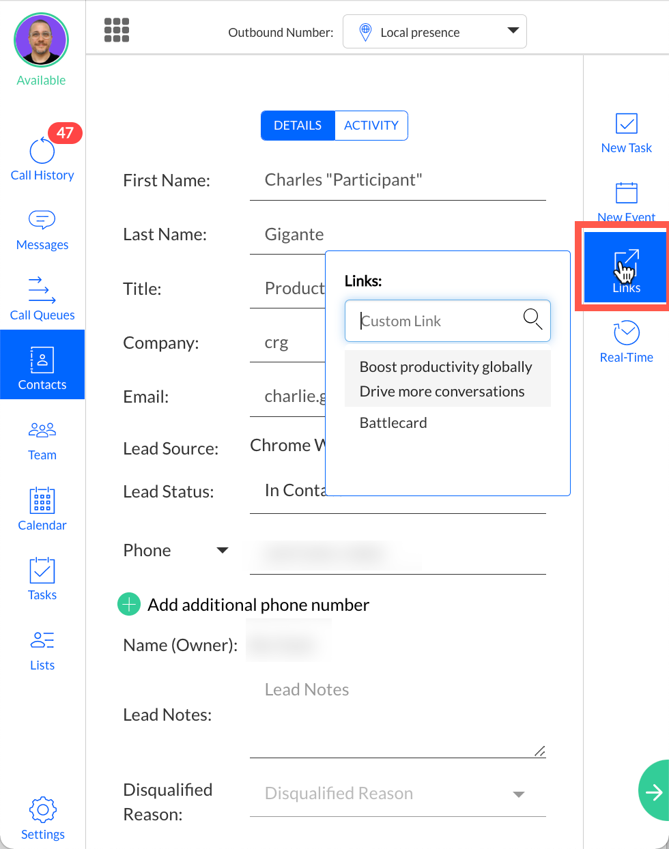The image size is (669, 849).
Task: Click the search magnifier in Links
Action: coord(532,319)
